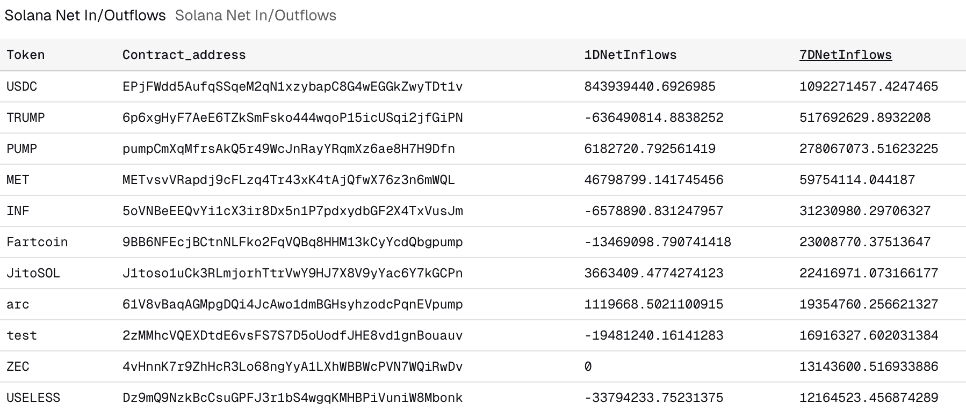Select the USDC token cell
The width and height of the screenshot is (966, 411).
click(22, 86)
